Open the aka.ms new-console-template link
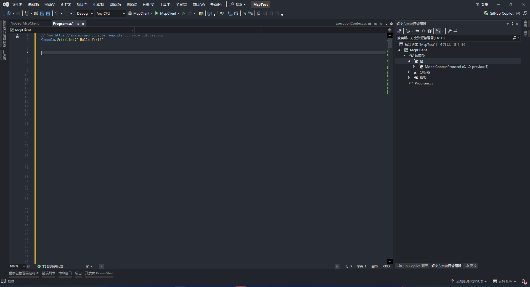Viewport: 530px width, 287px height. click(89, 35)
